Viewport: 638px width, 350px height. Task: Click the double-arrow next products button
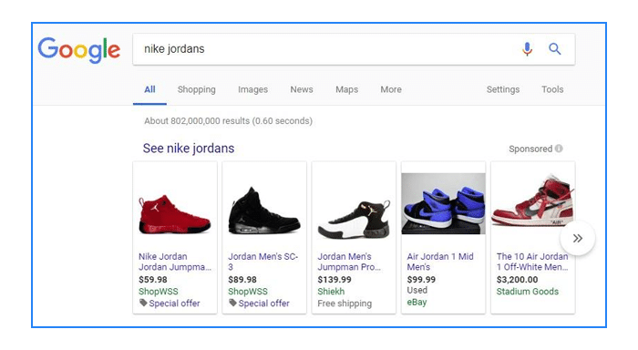pos(577,238)
